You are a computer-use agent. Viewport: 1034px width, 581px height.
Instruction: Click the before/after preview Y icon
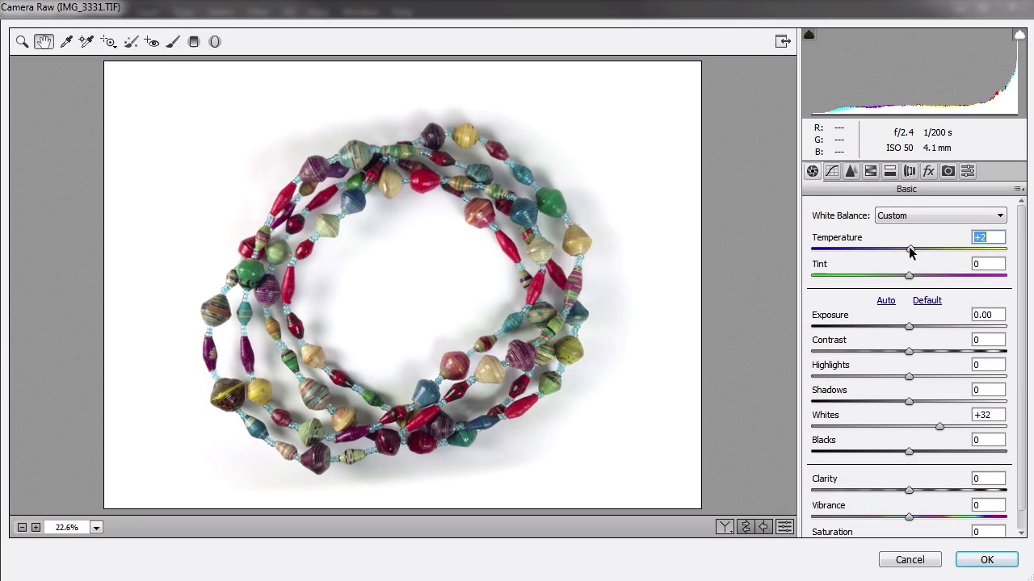tap(725, 527)
